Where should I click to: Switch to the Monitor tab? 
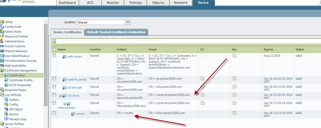[113, 3]
